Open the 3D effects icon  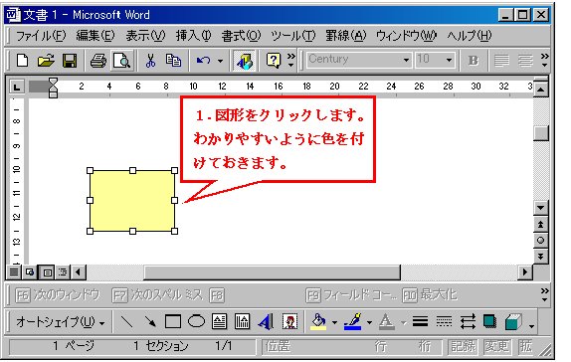point(513,322)
